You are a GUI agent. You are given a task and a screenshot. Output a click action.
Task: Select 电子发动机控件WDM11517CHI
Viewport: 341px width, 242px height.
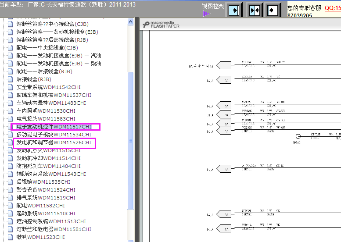tap(54, 127)
